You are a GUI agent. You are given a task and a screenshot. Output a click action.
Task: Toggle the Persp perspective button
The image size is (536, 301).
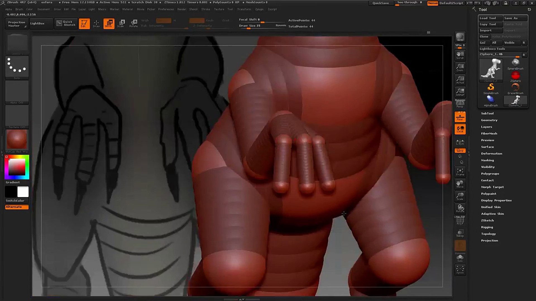click(460, 104)
